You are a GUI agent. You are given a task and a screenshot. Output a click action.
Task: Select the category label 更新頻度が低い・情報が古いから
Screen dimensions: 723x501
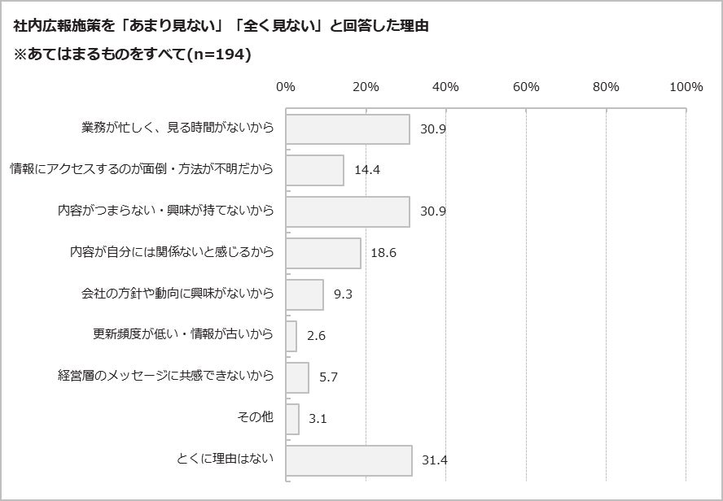coord(183,333)
